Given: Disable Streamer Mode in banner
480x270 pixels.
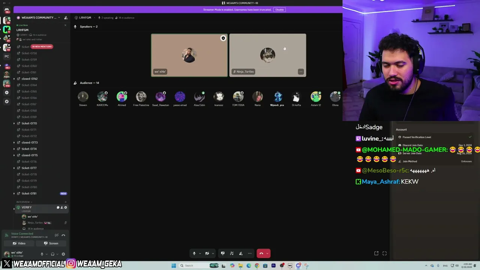Looking at the screenshot, I should click(x=279, y=10).
